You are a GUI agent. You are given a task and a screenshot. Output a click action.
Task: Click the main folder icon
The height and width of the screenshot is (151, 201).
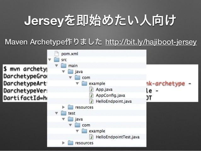coord(64,66)
